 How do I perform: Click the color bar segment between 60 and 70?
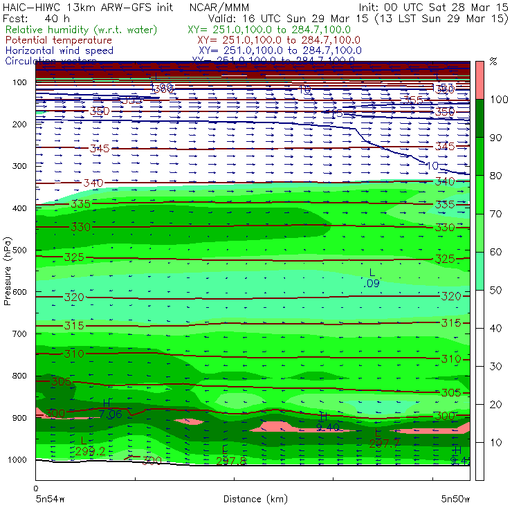479,232
